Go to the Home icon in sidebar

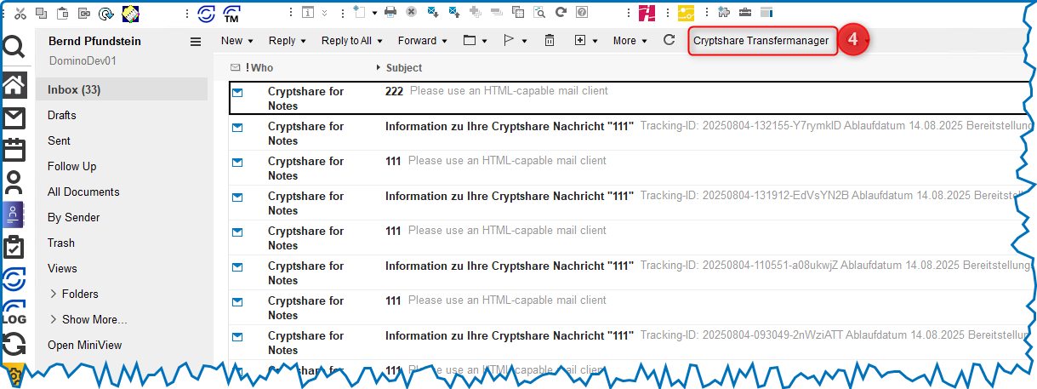[x=14, y=84]
